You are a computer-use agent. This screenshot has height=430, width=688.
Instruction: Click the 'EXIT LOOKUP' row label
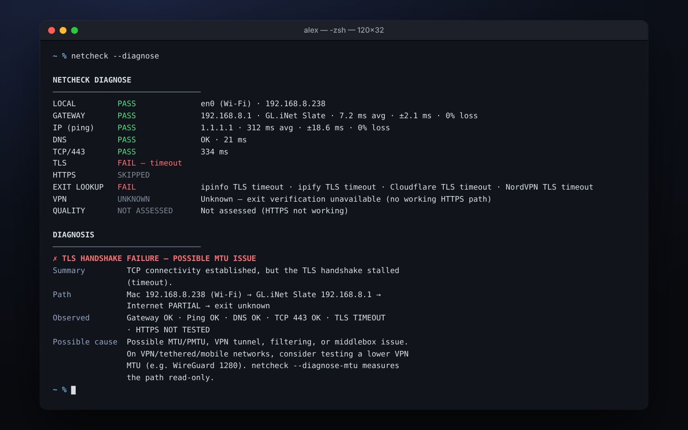pyautogui.click(x=78, y=187)
